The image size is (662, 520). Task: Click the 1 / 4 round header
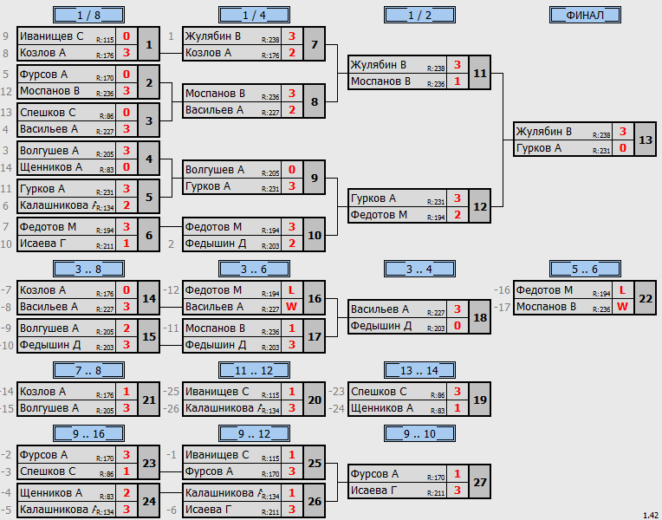point(254,16)
